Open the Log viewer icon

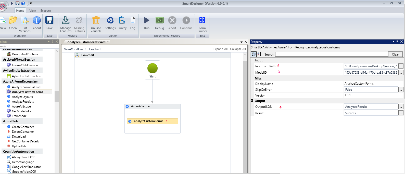coord(133,20)
